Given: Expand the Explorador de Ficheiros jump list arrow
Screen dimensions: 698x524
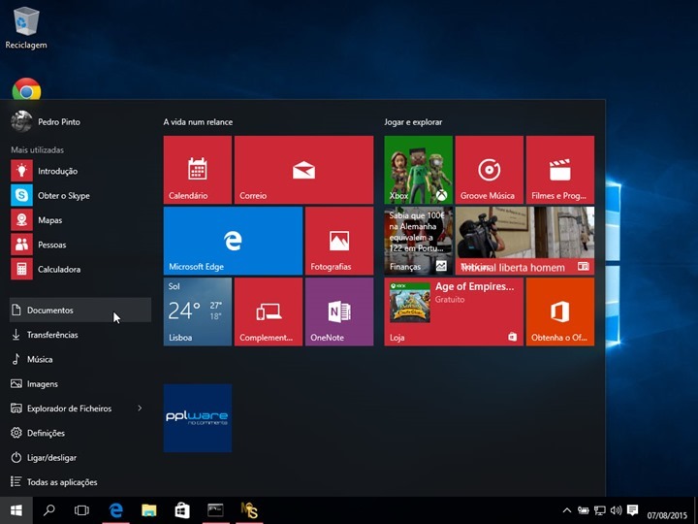Looking at the screenshot, I should pyautogui.click(x=140, y=409).
